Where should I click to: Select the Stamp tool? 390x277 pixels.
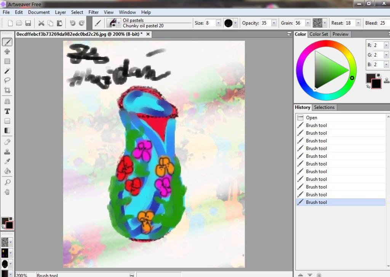(7, 151)
